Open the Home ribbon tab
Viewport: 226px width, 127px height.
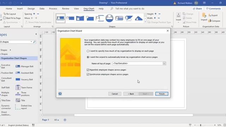pos(9,8)
